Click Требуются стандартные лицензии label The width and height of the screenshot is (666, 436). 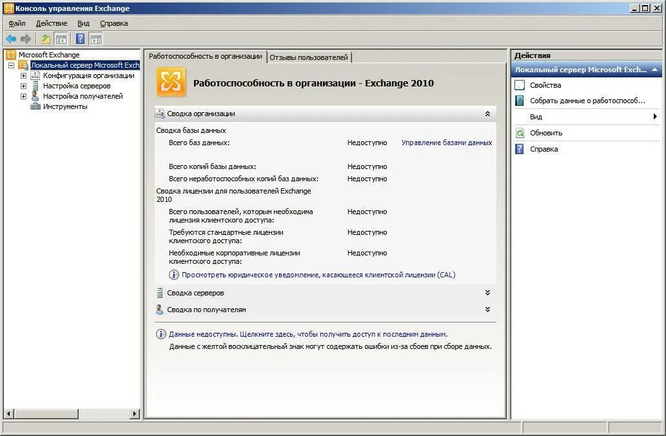tap(226, 236)
